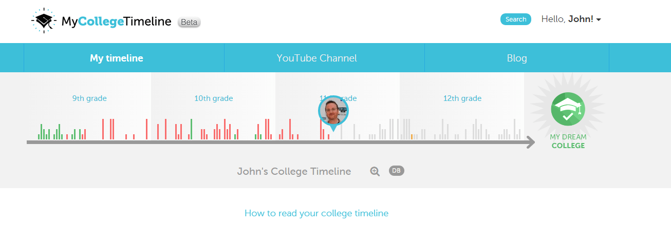Open the Hello, John! user dropdown
The width and height of the screenshot is (671, 246).
pyautogui.click(x=571, y=19)
